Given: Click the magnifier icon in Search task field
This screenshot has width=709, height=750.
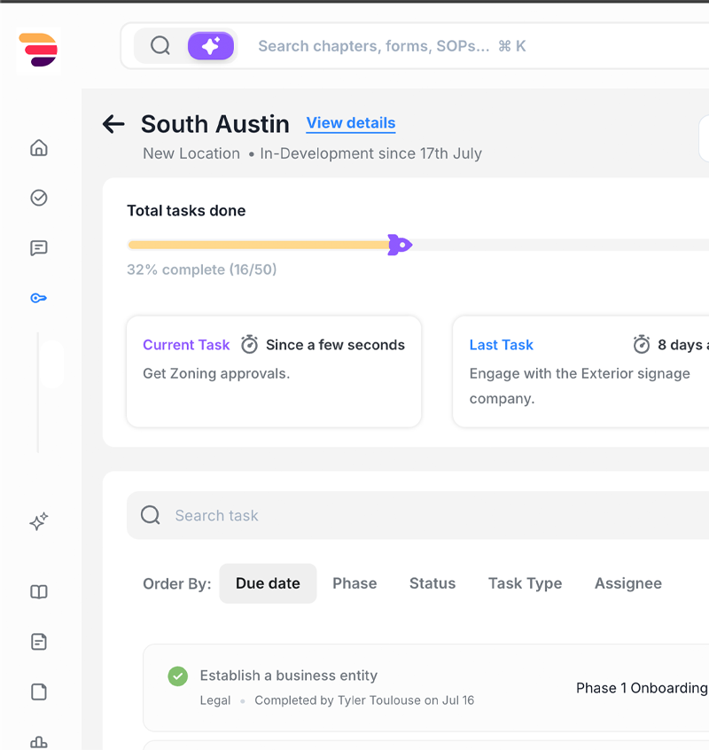Looking at the screenshot, I should (x=151, y=515).
